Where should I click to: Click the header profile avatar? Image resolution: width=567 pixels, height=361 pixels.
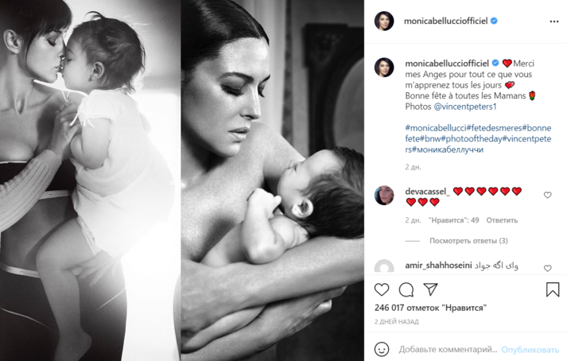[x=384, y=21]
